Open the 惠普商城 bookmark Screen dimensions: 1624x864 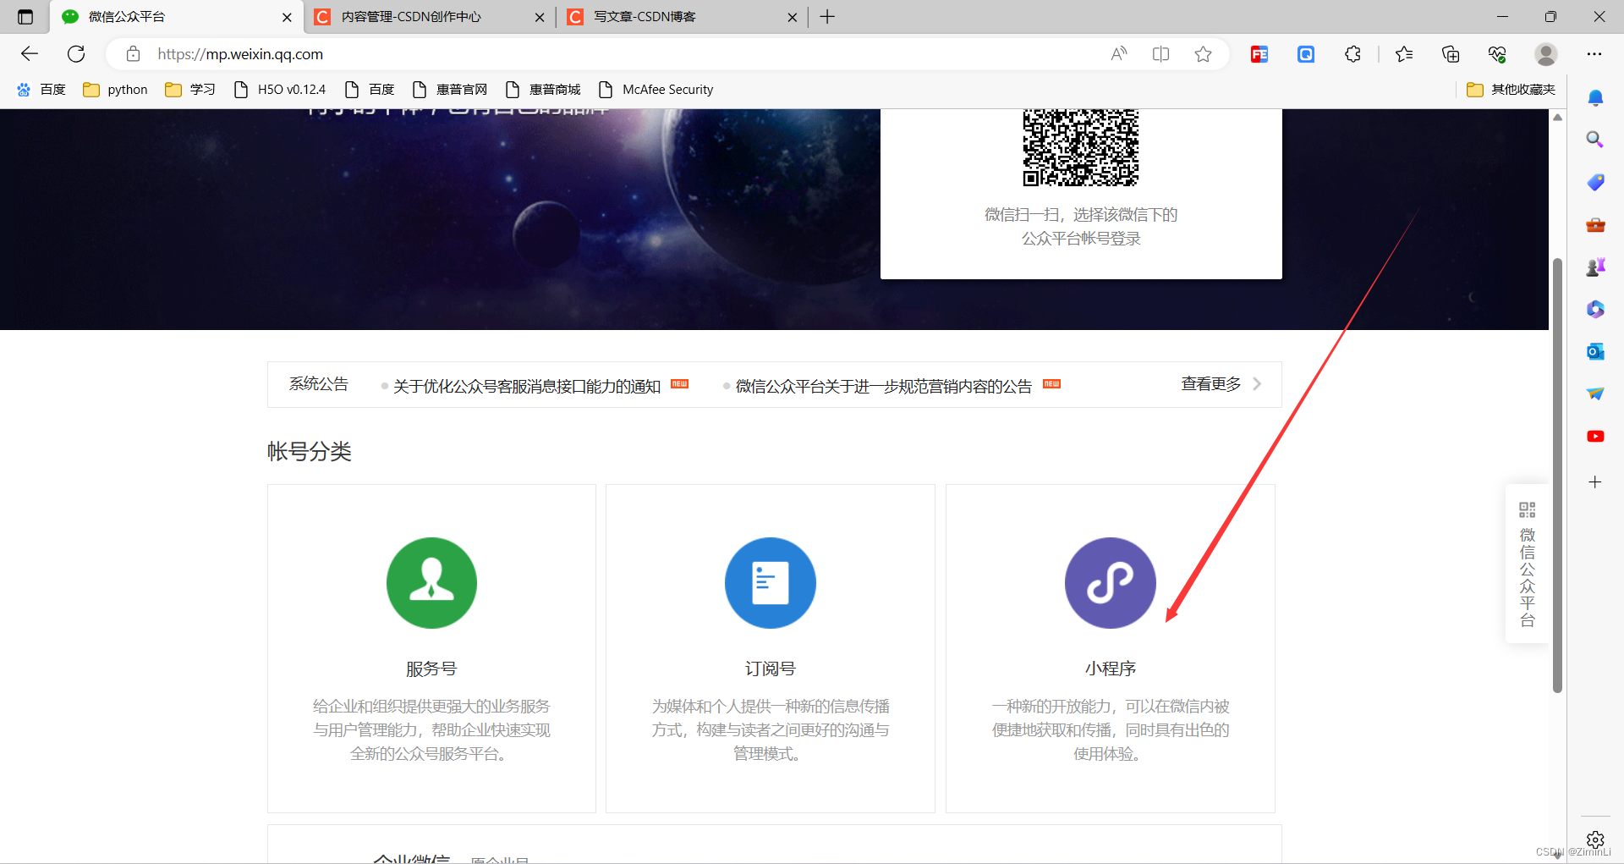[543, 90]
